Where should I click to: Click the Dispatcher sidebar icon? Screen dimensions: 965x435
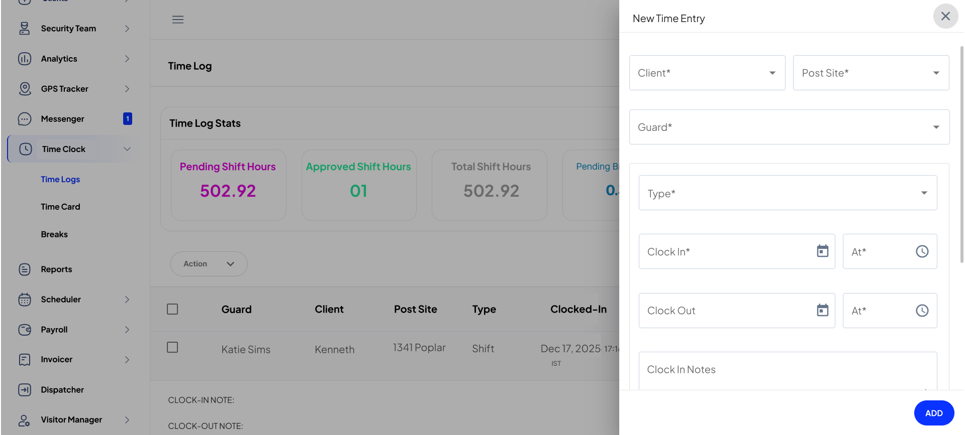click(25, 390)
